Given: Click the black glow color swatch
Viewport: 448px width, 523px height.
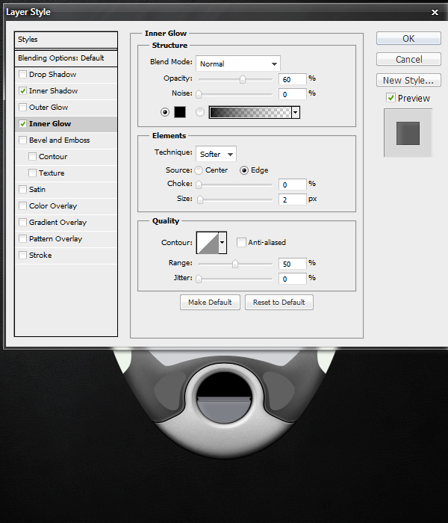Looking at the screenshot, I should coord(180,112).
